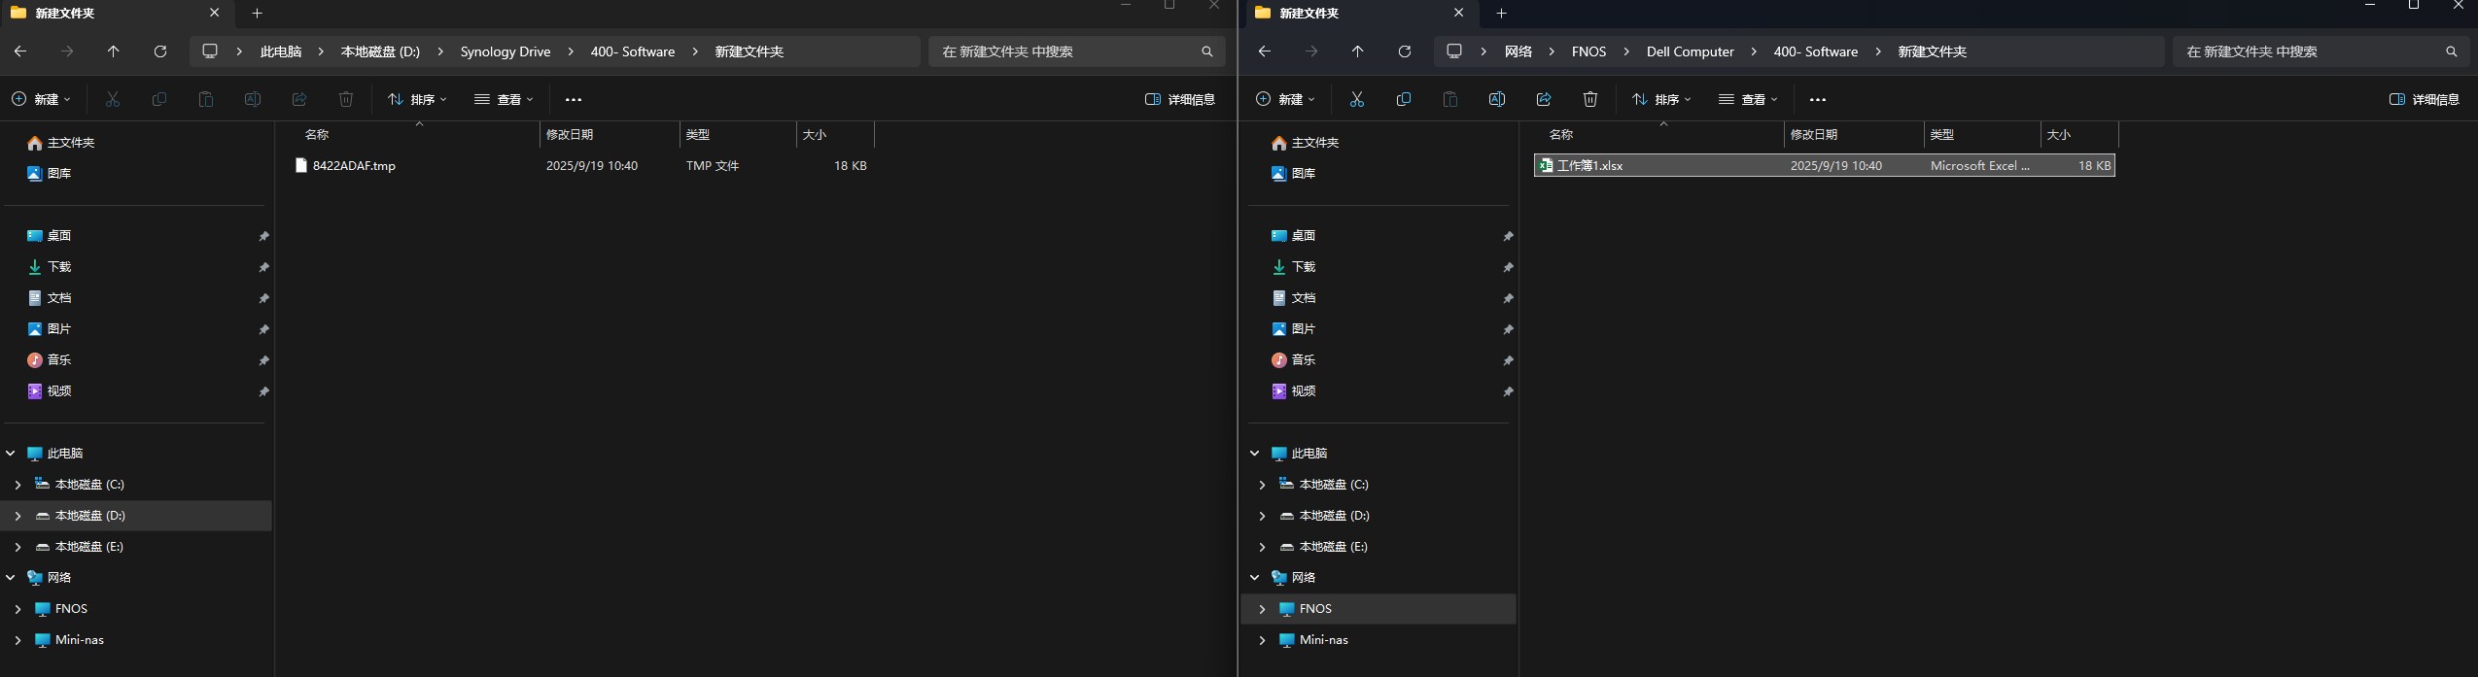Expand local disk (C:) in left tree
The width and height of the screenshot is (2478, 677).
pyautogui.click(x=17, y=485)
